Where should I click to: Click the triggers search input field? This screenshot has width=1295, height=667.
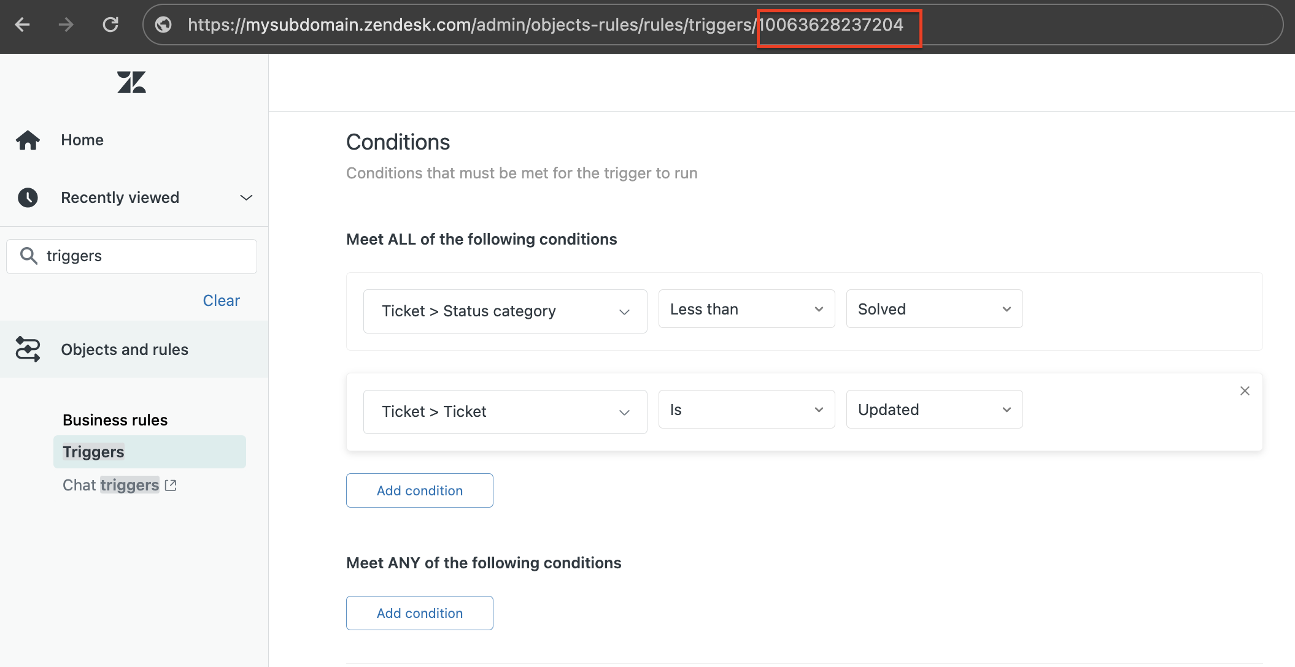point(133,255)
